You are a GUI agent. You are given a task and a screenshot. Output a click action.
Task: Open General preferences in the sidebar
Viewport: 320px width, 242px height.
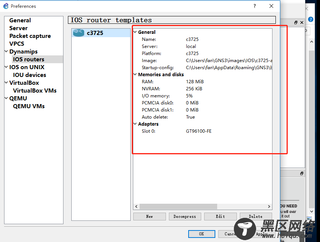coord(20,20)
